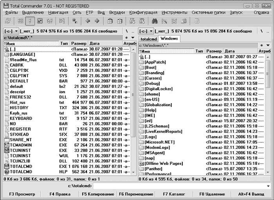This screenshot has height=200, width=274.
Task: Open the synchronize directories toolbar icon
Action: point(174,21)
